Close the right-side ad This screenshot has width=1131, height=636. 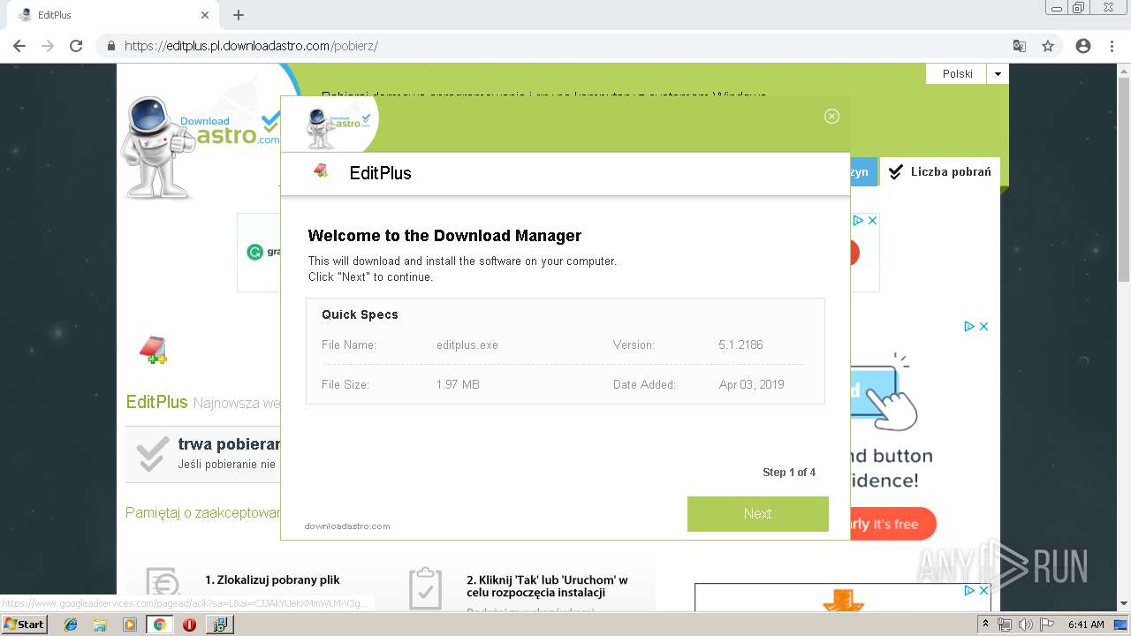983,326
